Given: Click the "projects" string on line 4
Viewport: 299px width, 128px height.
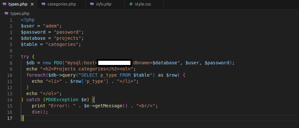Looking at the screenshot, I should point(67,38).
